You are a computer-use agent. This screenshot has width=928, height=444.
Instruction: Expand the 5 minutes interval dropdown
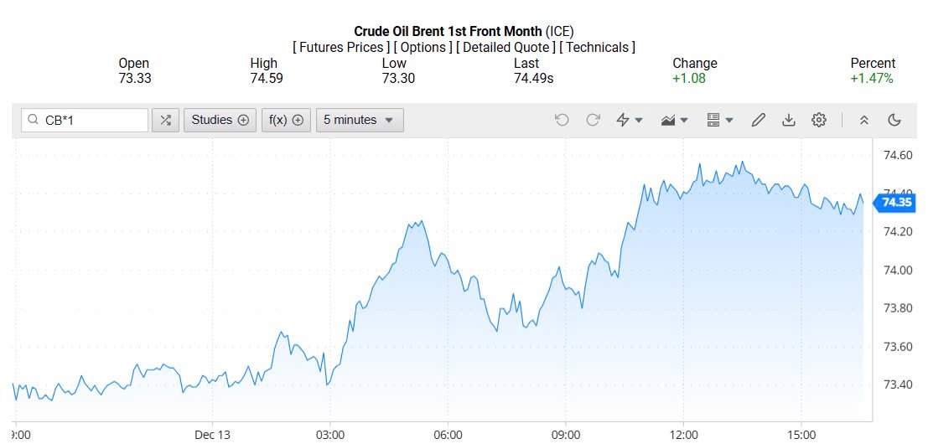(359, 120)
